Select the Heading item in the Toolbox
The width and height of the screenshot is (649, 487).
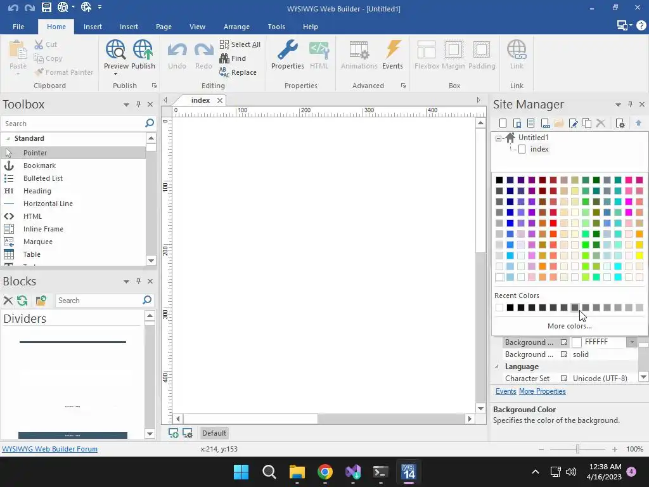37,191
